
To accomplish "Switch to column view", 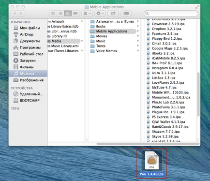I will click(x=68, y=14).
